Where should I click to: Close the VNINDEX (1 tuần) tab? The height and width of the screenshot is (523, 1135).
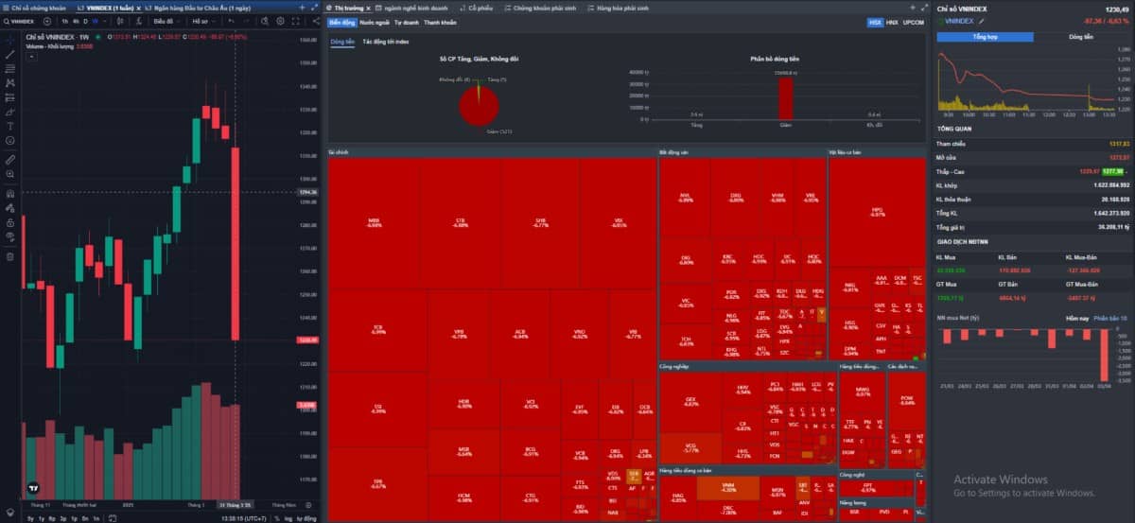(139, 8)
